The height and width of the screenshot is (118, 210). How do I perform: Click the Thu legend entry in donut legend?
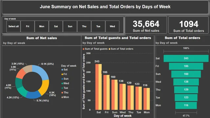[65, 92]
